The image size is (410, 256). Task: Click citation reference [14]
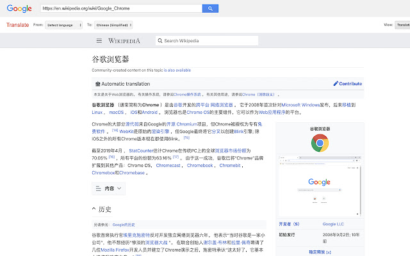click(115, 130)
